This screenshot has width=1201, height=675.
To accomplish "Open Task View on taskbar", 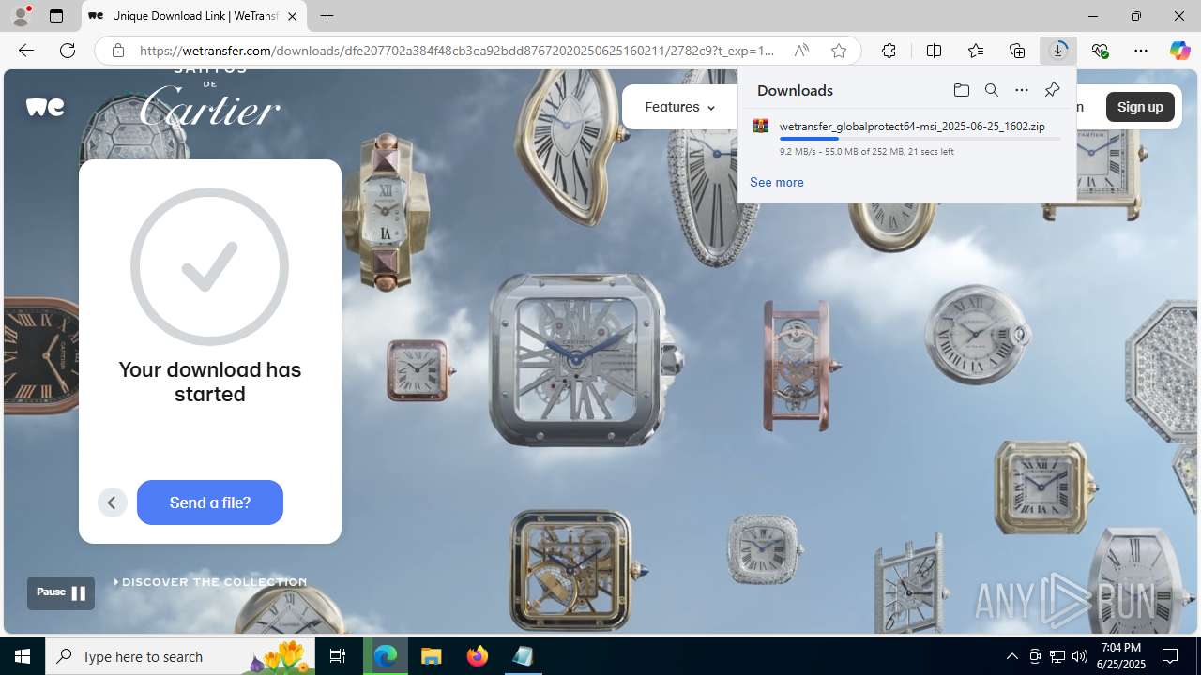I will click(338, 656).
